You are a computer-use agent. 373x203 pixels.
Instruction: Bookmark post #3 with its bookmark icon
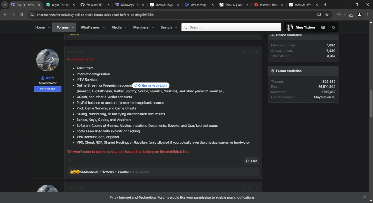point(250,188)
